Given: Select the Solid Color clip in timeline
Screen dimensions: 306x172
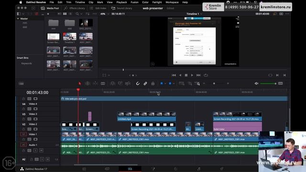Looking at the screenshot, I should pyautogui.click(x=238, y=127).
